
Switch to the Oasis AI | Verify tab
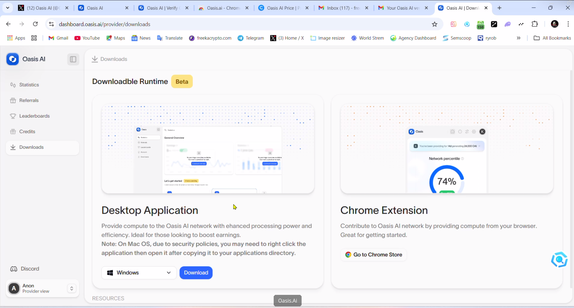pos(163,8)
